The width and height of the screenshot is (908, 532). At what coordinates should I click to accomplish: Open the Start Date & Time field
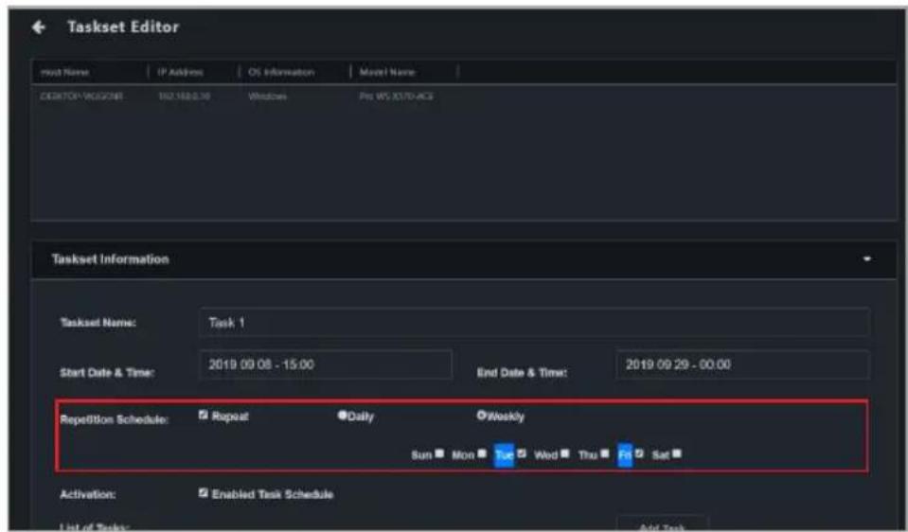click(325, 364)
